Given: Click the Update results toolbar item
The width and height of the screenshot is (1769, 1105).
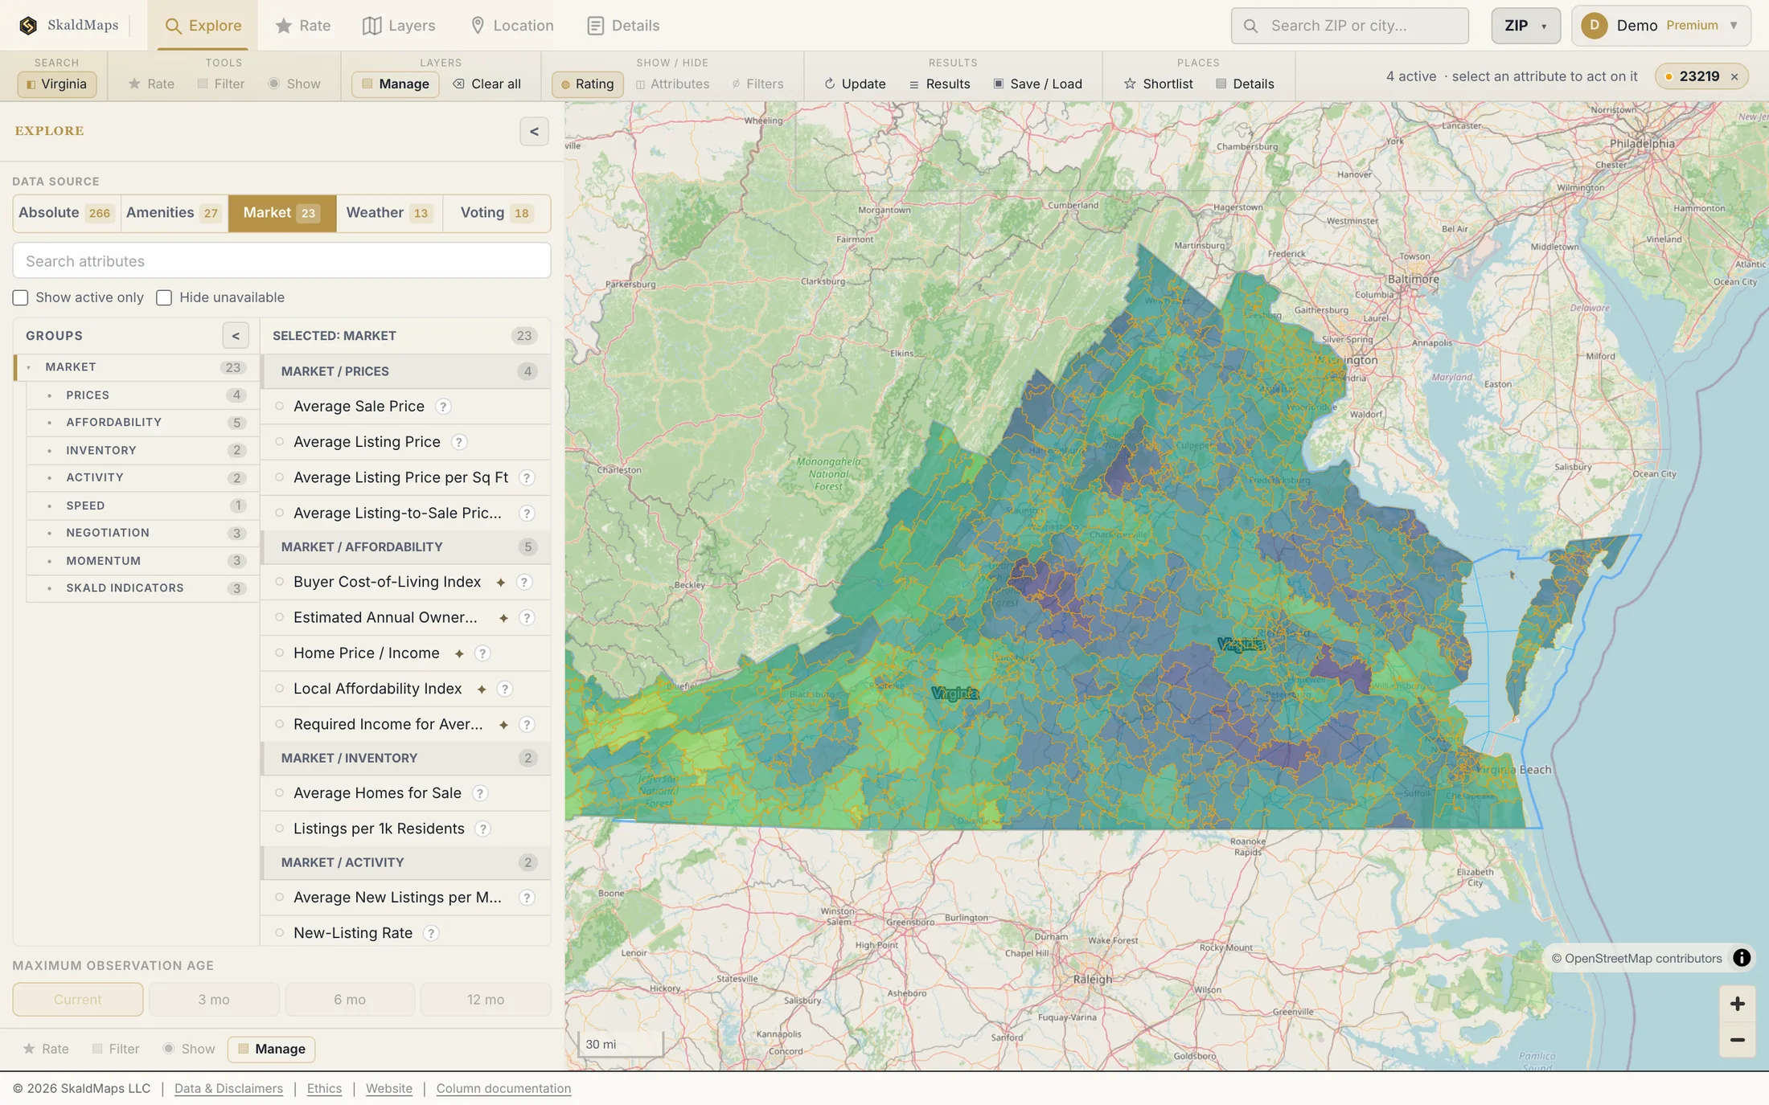Looking at the screenshot, I should coord(855,84).
